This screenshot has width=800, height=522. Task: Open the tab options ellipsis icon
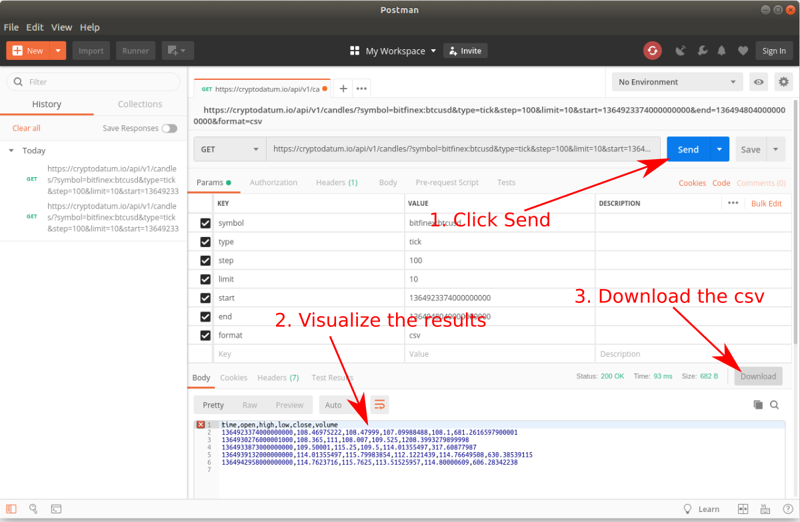click(x=361, y=88)
